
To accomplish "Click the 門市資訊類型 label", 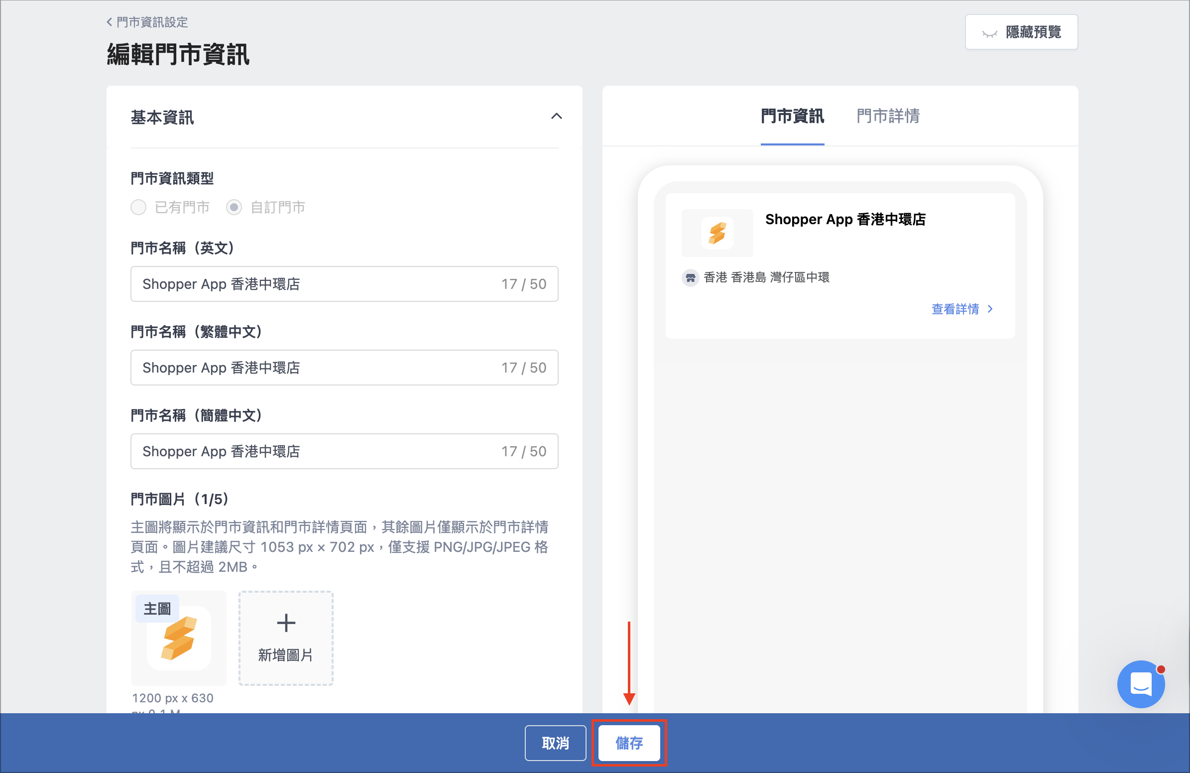I will 172,178.
